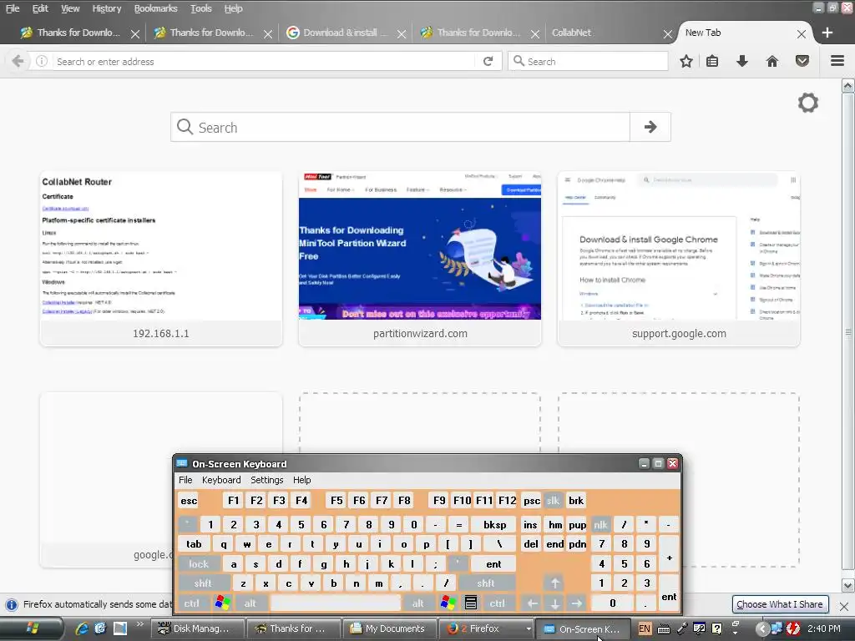The height and width of the screenshot is (641, 855).
Task: Click the right arrow key on keyboard
Action: pyautogui.click(x=577, y=603)
